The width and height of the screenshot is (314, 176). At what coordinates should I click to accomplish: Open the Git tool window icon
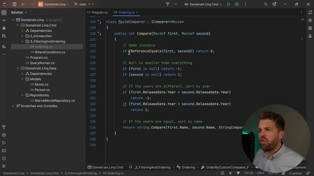[x=4, y=166]
